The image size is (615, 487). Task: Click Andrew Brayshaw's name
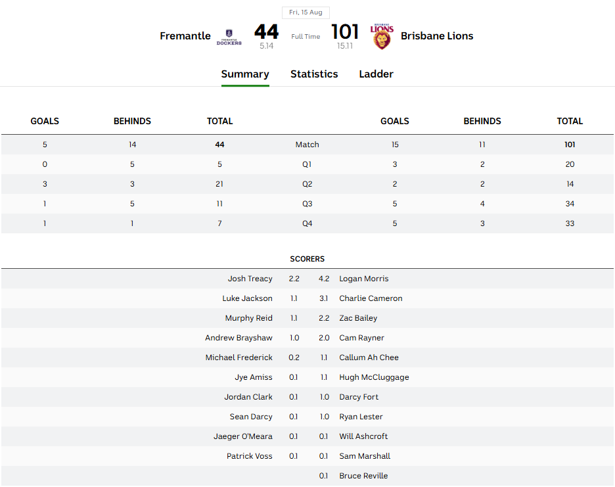tap(239, 338)
